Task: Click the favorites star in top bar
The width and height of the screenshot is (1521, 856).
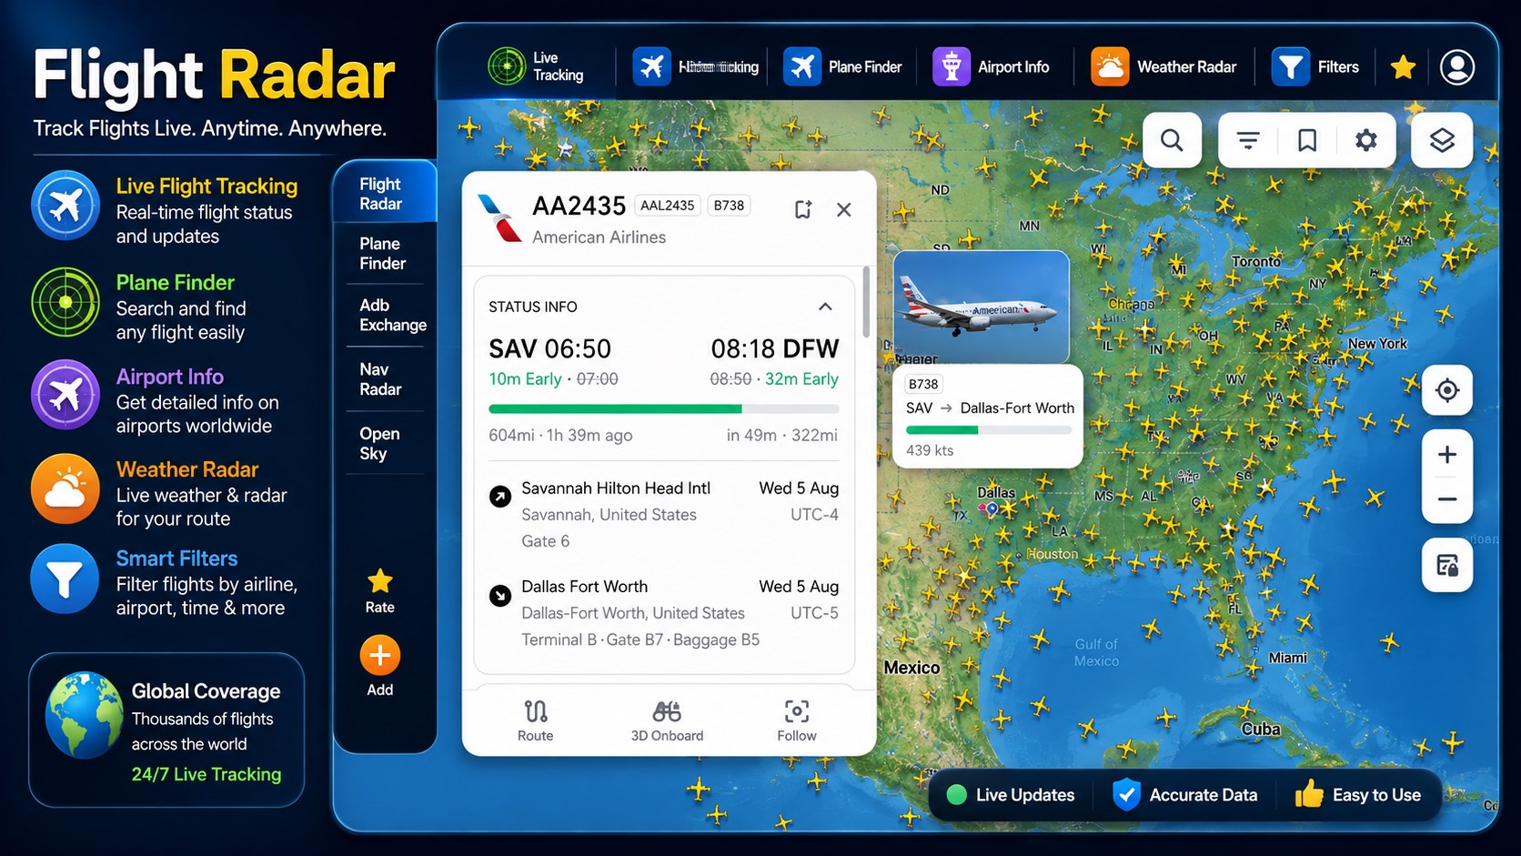Action: click(1403, 66)
